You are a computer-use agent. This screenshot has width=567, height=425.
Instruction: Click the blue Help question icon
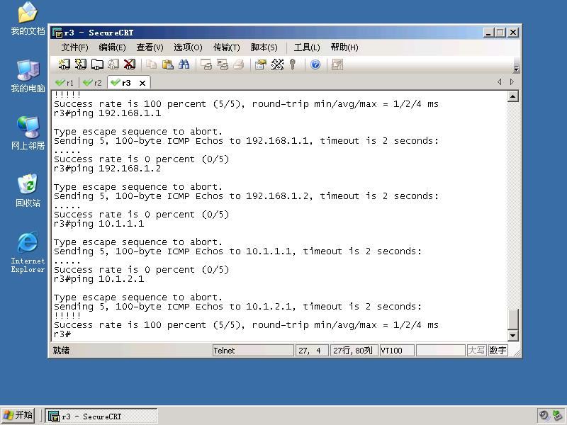[315, 64]
